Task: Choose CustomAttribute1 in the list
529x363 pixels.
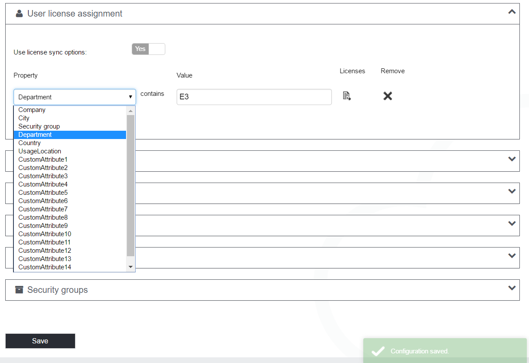Action: (43, 159)
